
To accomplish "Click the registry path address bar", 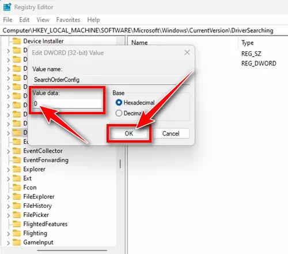I will pos(144,31).
